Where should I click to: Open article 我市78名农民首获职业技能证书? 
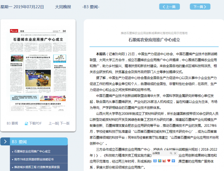[x=34, y=159]
